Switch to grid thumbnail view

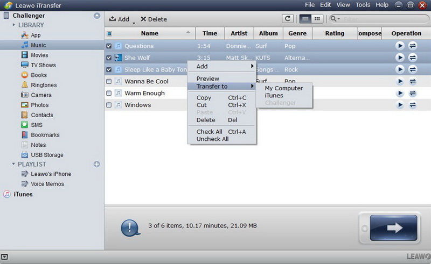(317, 19)
